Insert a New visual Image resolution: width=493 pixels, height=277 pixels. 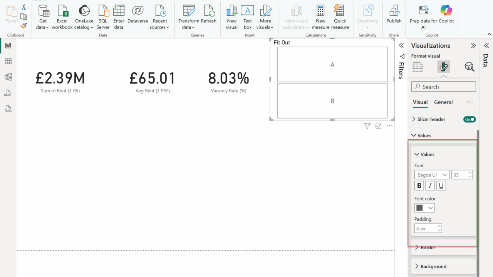232,17
